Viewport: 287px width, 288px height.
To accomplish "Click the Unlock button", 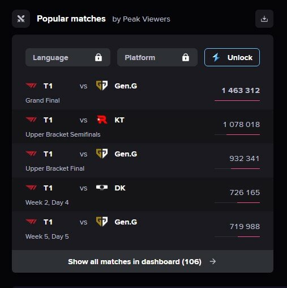I will 232,57.
